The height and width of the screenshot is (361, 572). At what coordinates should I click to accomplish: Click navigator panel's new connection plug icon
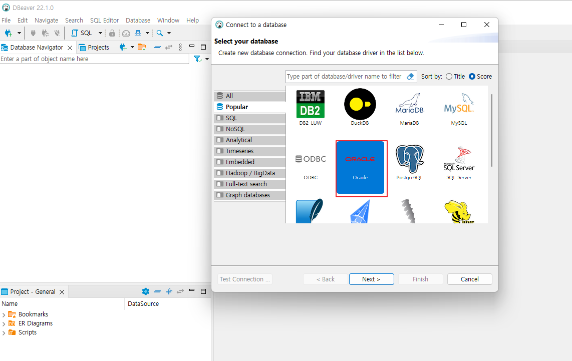click(123, 48)
